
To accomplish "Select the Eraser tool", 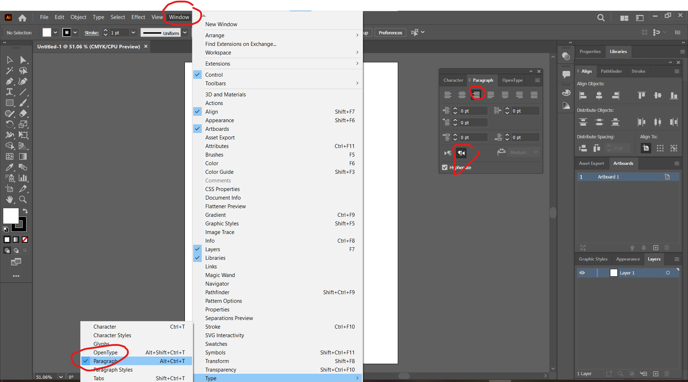I will coord(23,114).
